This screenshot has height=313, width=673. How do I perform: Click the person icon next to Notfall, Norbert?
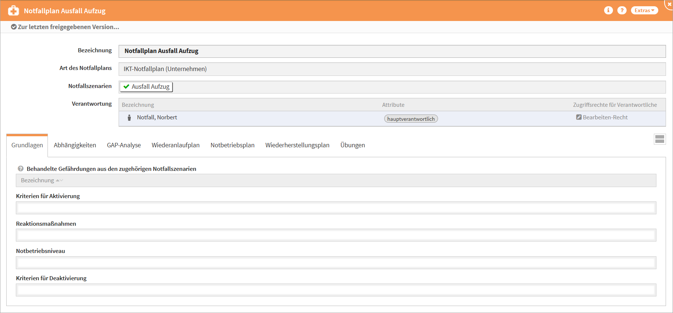[x=129, y=117]
